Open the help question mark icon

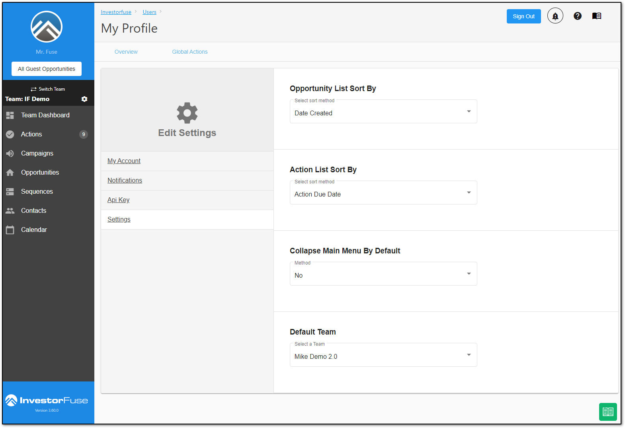click(577, 16)
